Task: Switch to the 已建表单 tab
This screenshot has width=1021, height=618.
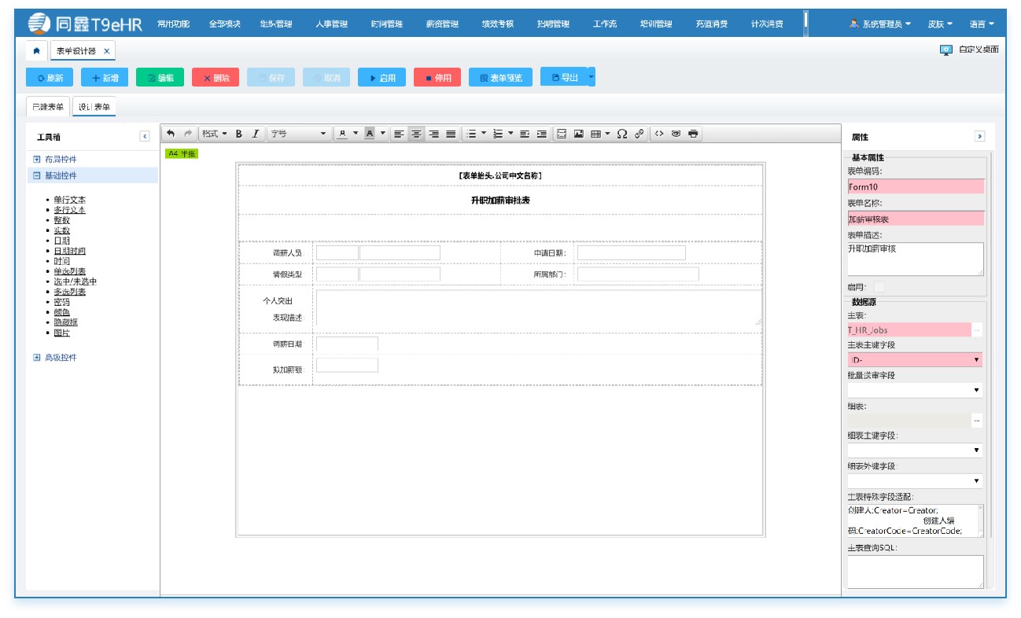Action: pyautogui.click(x=48, y=107)
